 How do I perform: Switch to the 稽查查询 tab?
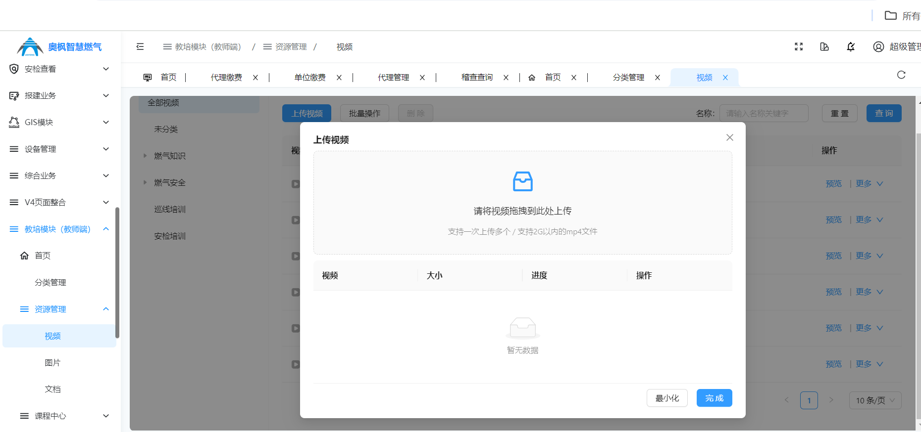coord(477,78)
